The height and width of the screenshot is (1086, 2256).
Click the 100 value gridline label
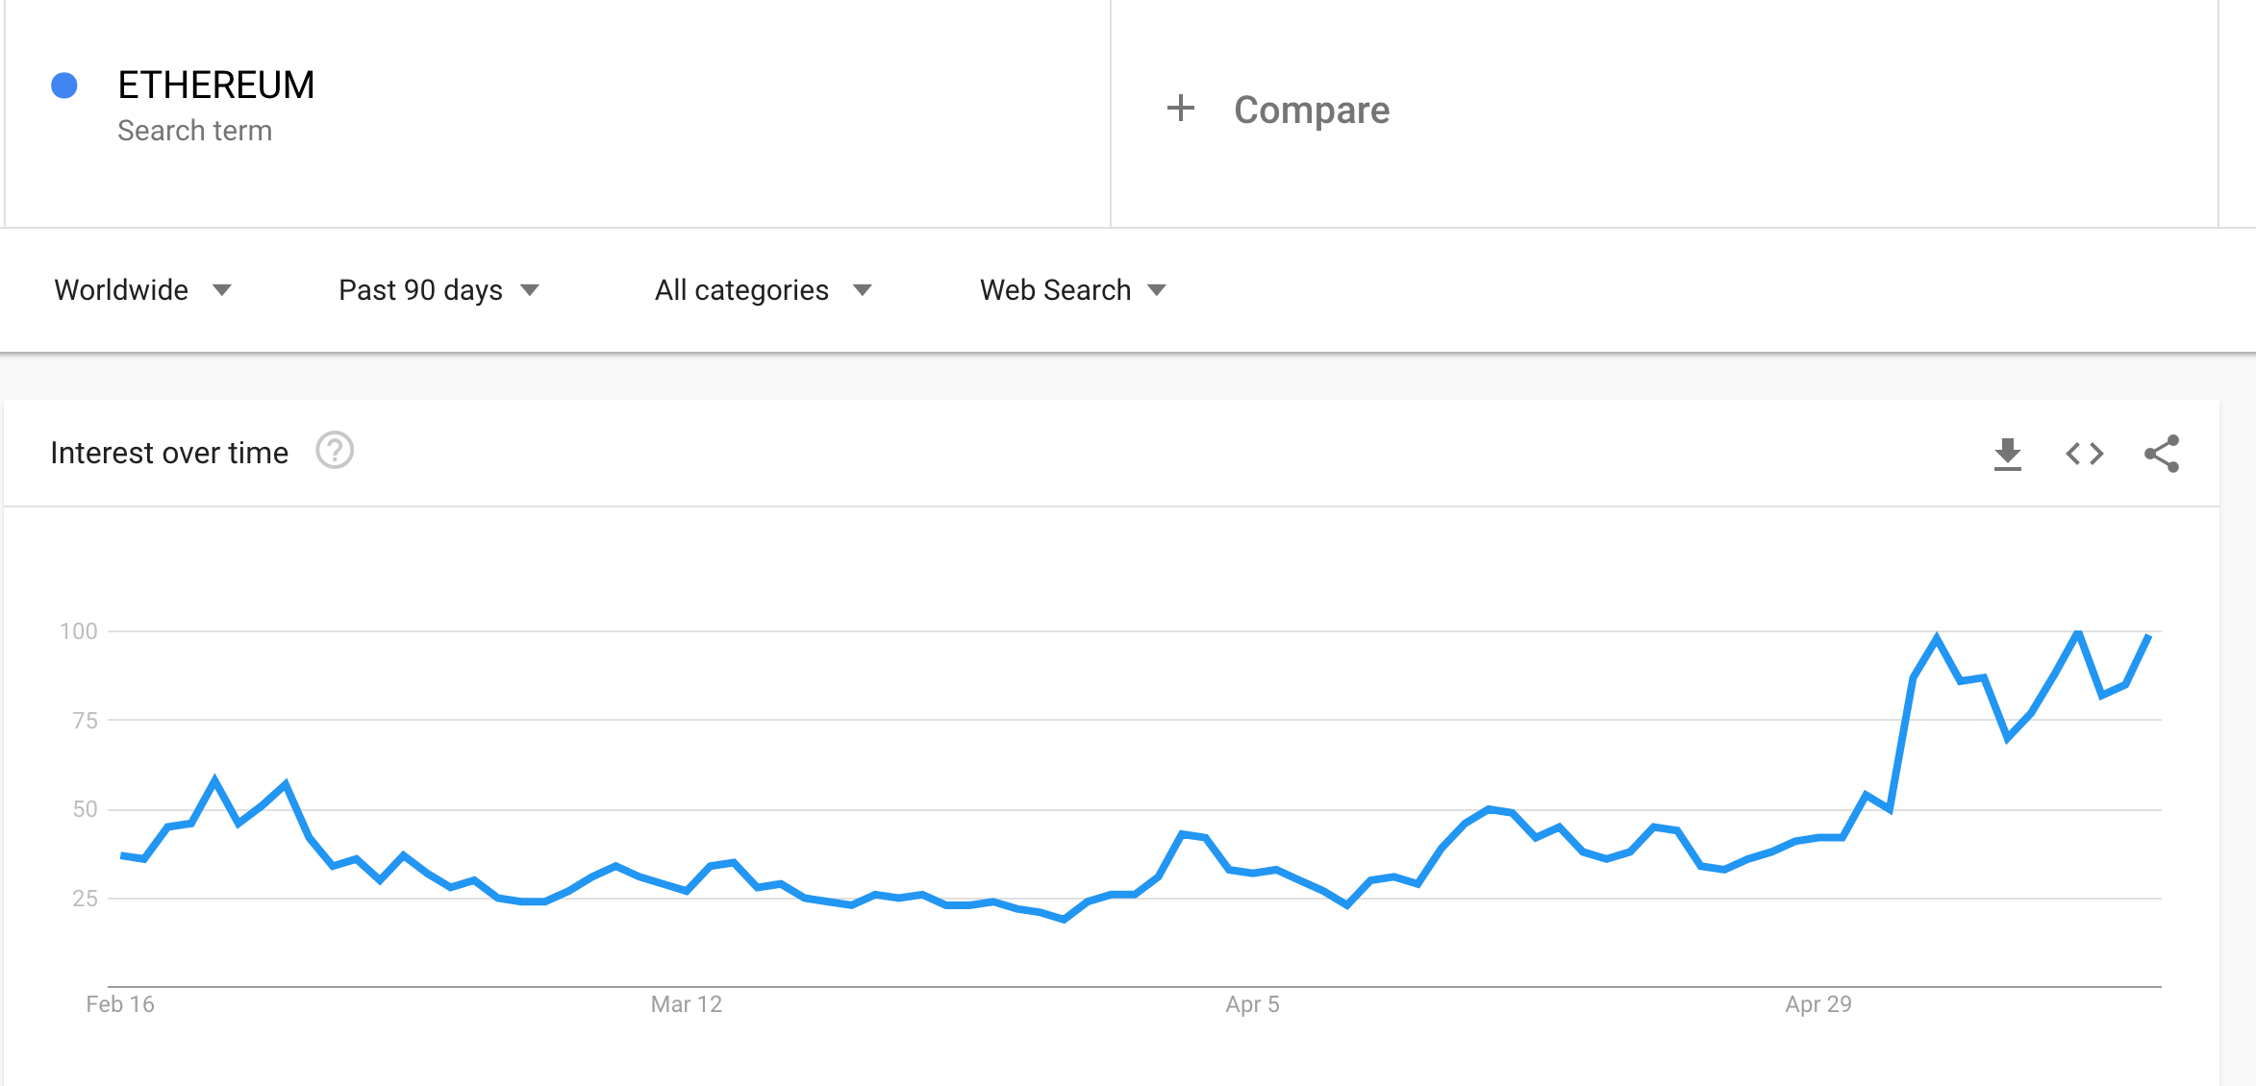pos(79,631)
